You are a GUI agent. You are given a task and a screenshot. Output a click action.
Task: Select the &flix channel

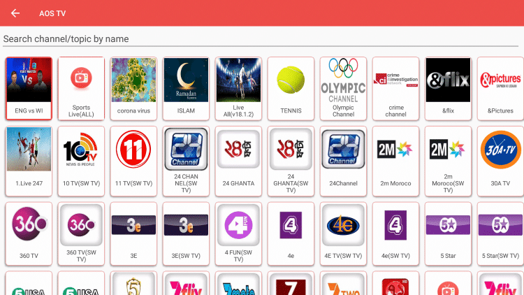tap(448, 88)
